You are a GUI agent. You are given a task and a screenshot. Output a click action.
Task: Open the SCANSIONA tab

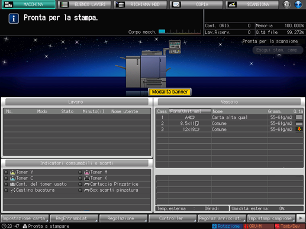click(x=252, y=5)
